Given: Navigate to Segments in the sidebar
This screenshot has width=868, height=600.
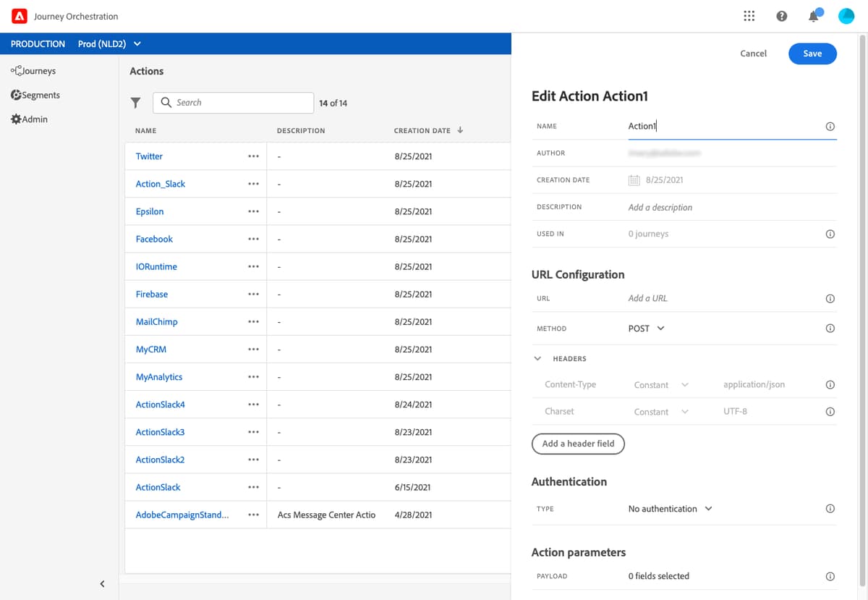Looking at the screenshot, I should [x=35, y=95].
